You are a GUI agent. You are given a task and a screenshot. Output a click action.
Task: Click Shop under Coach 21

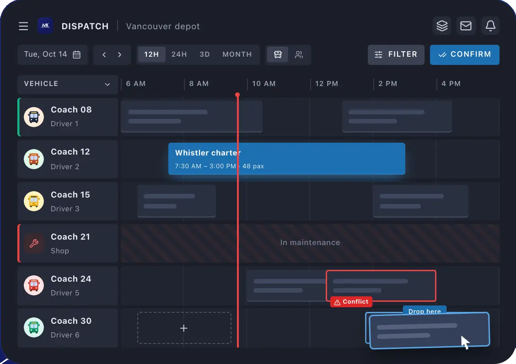(60, 251)
